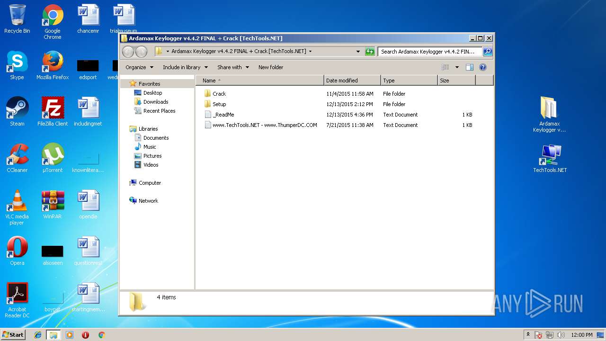Open Explorer help question mark icon

(x=483, y=67)
